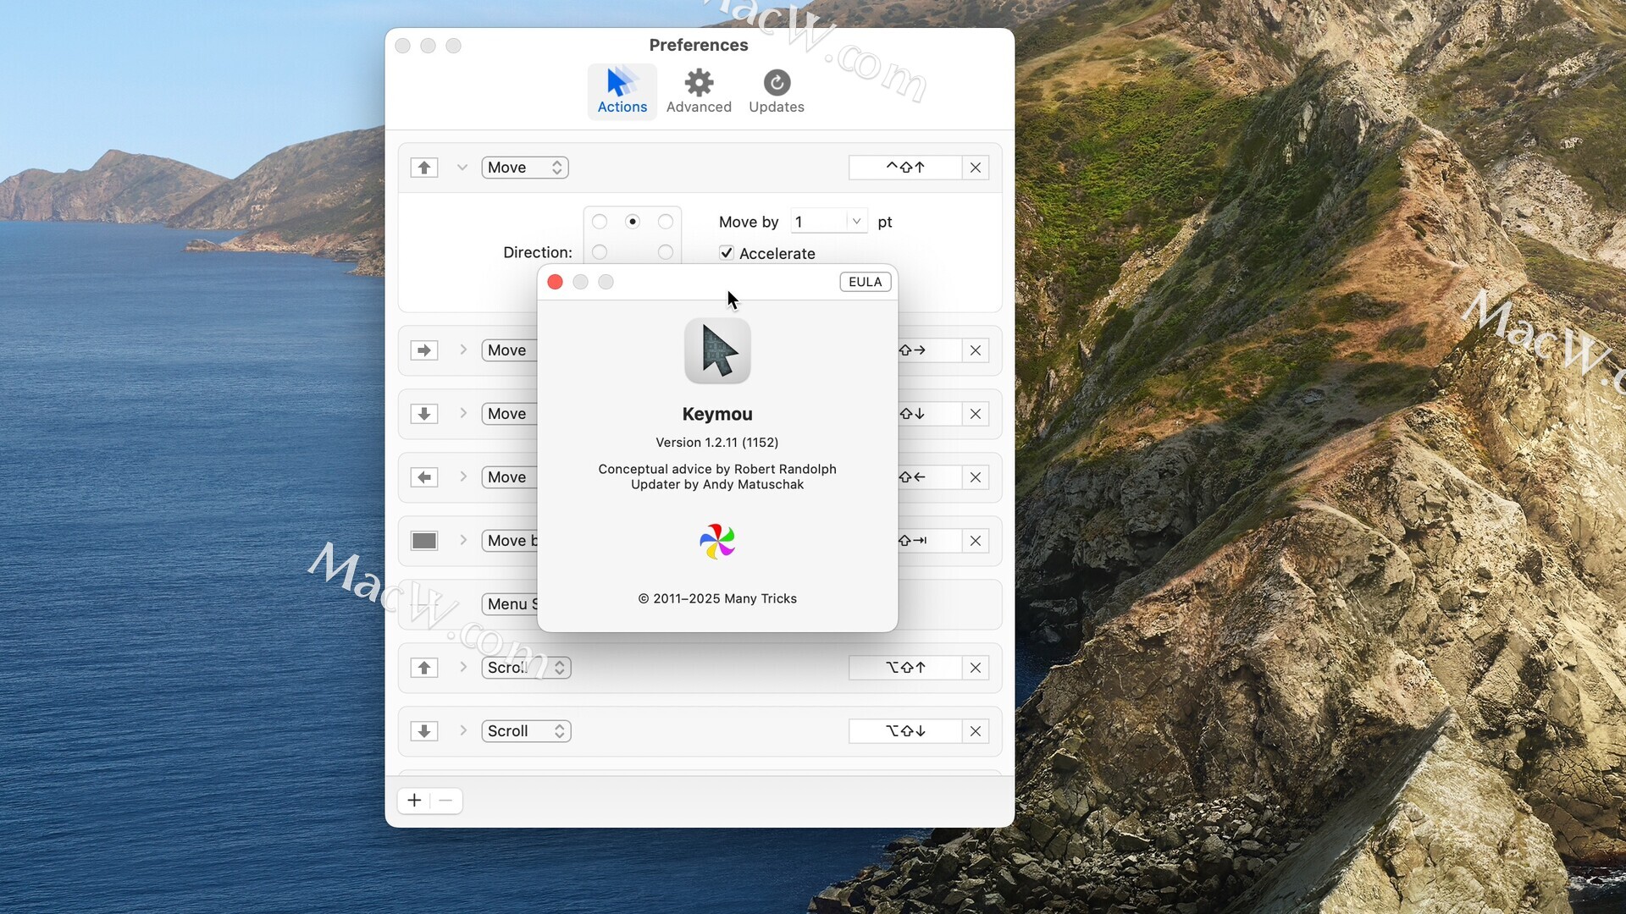Collapse the expanded first Move row
Viewport: 1626px width, 914px height.
click(x=462, y=168)
